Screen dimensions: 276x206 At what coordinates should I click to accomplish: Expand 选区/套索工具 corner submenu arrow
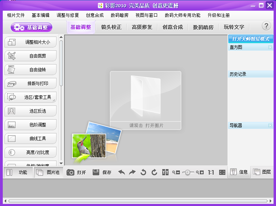pyautogui.click(x=54, y=100)
